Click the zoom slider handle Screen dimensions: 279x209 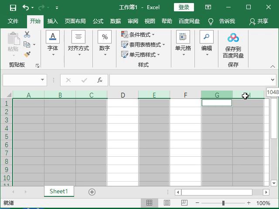223,203
